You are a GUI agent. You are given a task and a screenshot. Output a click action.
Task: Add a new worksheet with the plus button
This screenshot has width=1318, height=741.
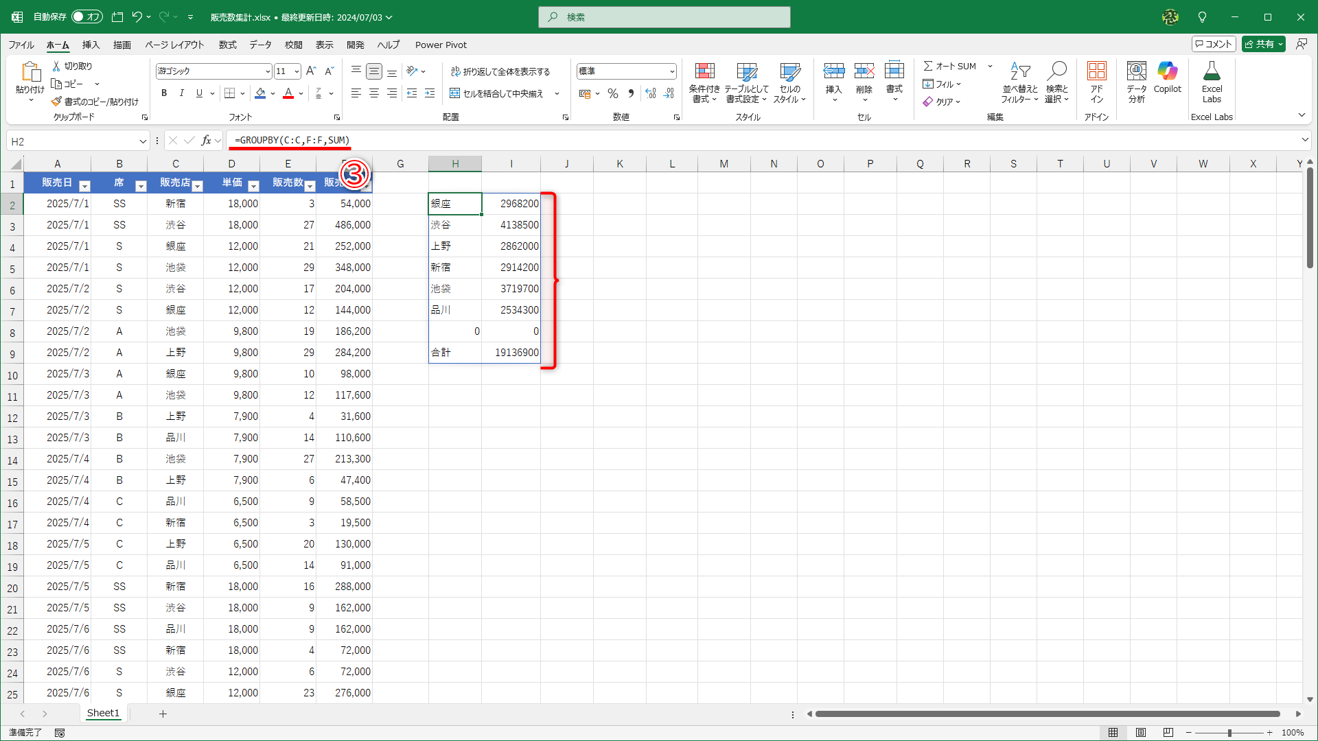pyautogui.click(x=163, y=714)
